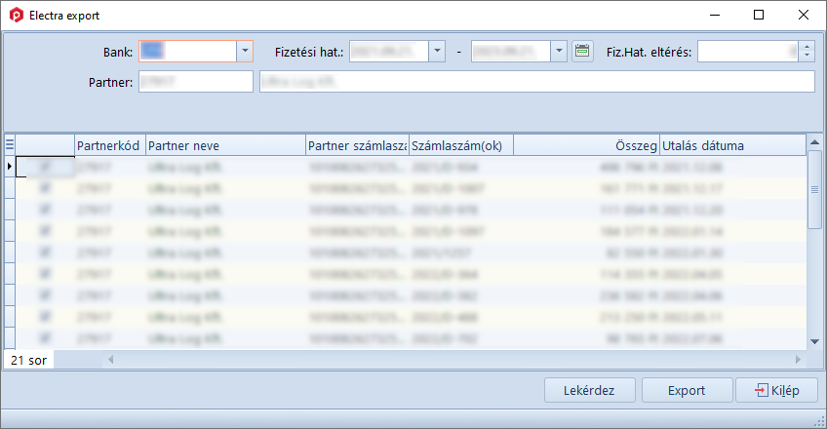Open the first Fizetési hat. date dropdown

[x=437, y=51]
